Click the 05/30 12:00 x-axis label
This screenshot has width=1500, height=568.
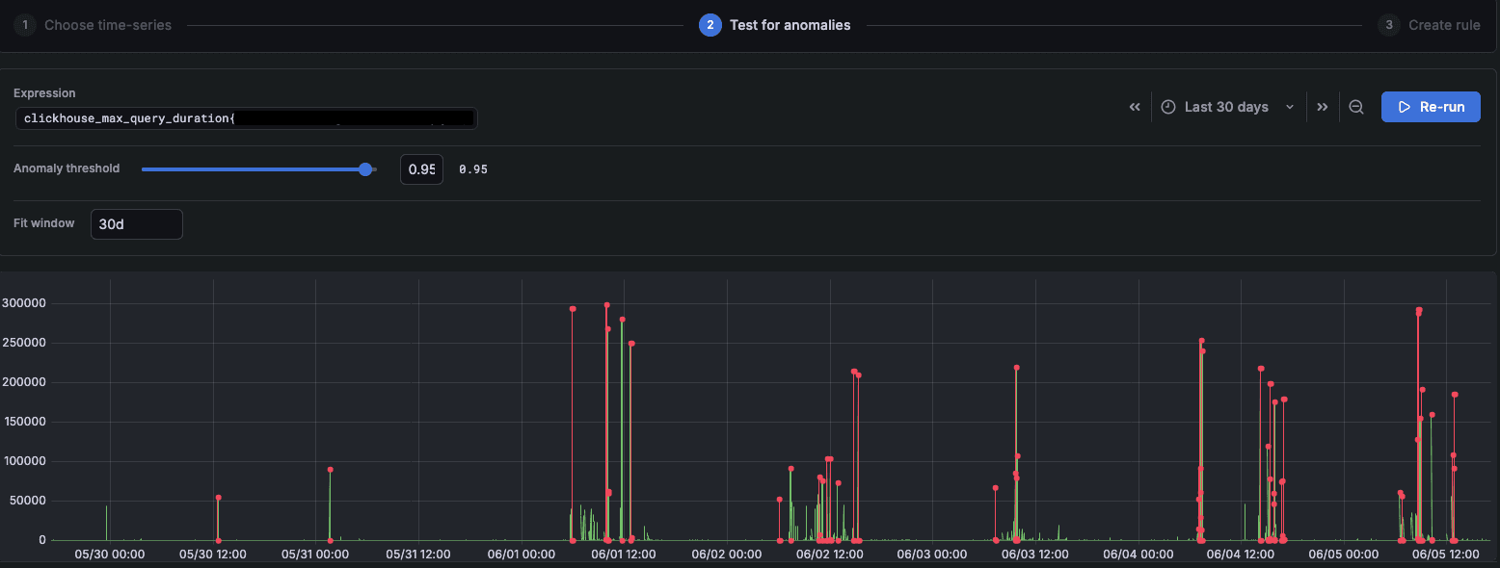point(212,555)
